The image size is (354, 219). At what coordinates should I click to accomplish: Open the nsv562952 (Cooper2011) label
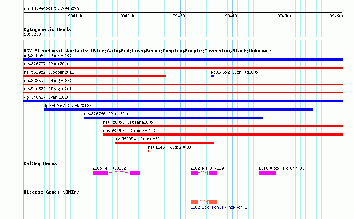[x=50, y=72]
